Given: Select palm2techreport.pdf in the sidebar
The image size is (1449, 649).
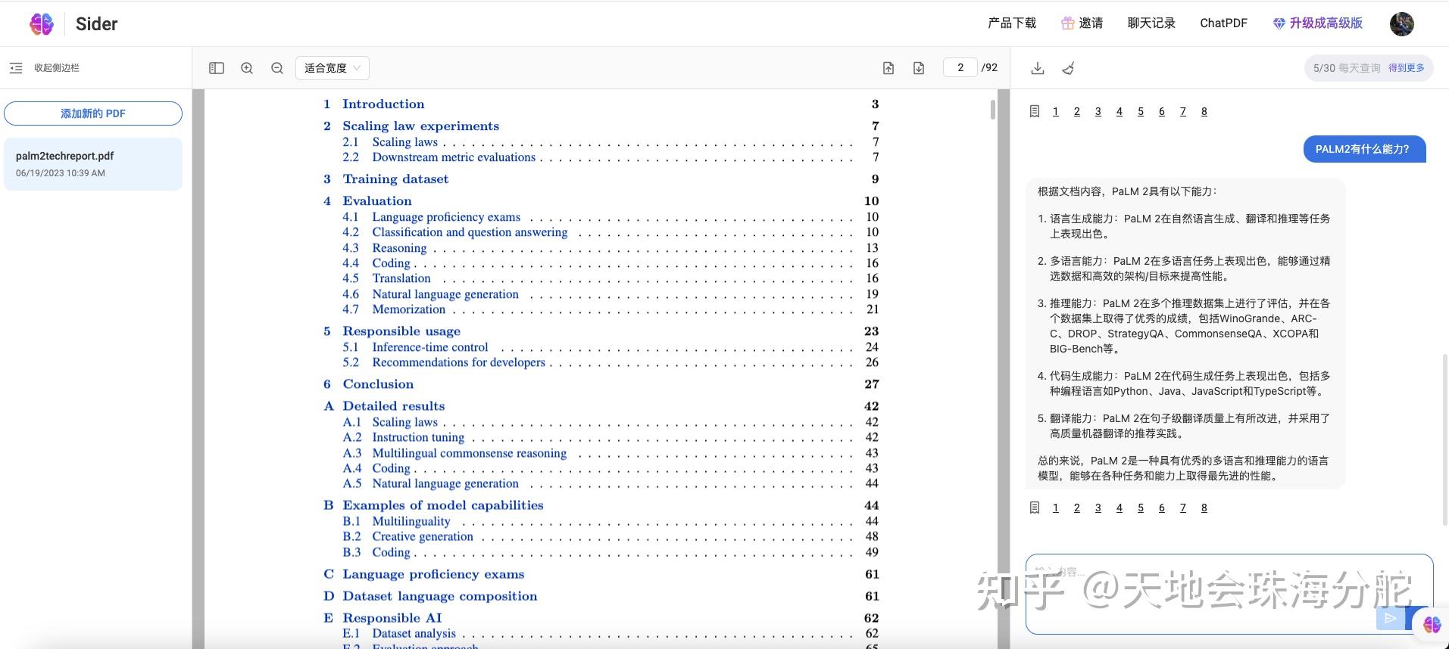Looking at the screenshot, I should [x=93, y=163].
